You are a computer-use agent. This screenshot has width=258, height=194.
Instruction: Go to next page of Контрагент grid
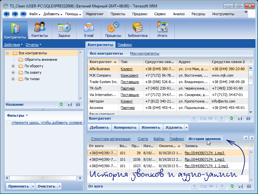pyautogui.click(x=222, y=118)
